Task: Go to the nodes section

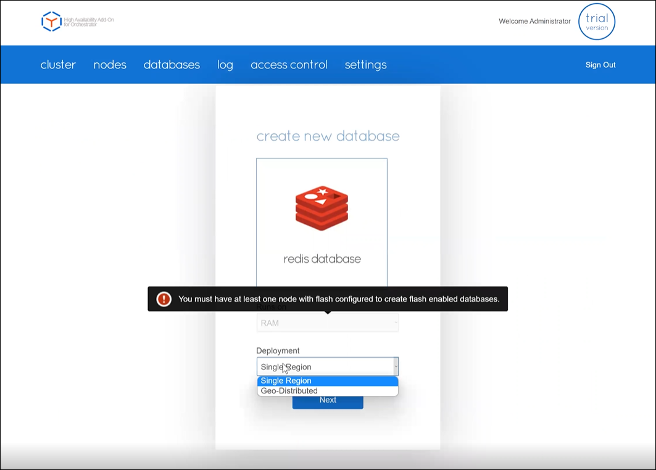Action: click(x=110, y=65)
